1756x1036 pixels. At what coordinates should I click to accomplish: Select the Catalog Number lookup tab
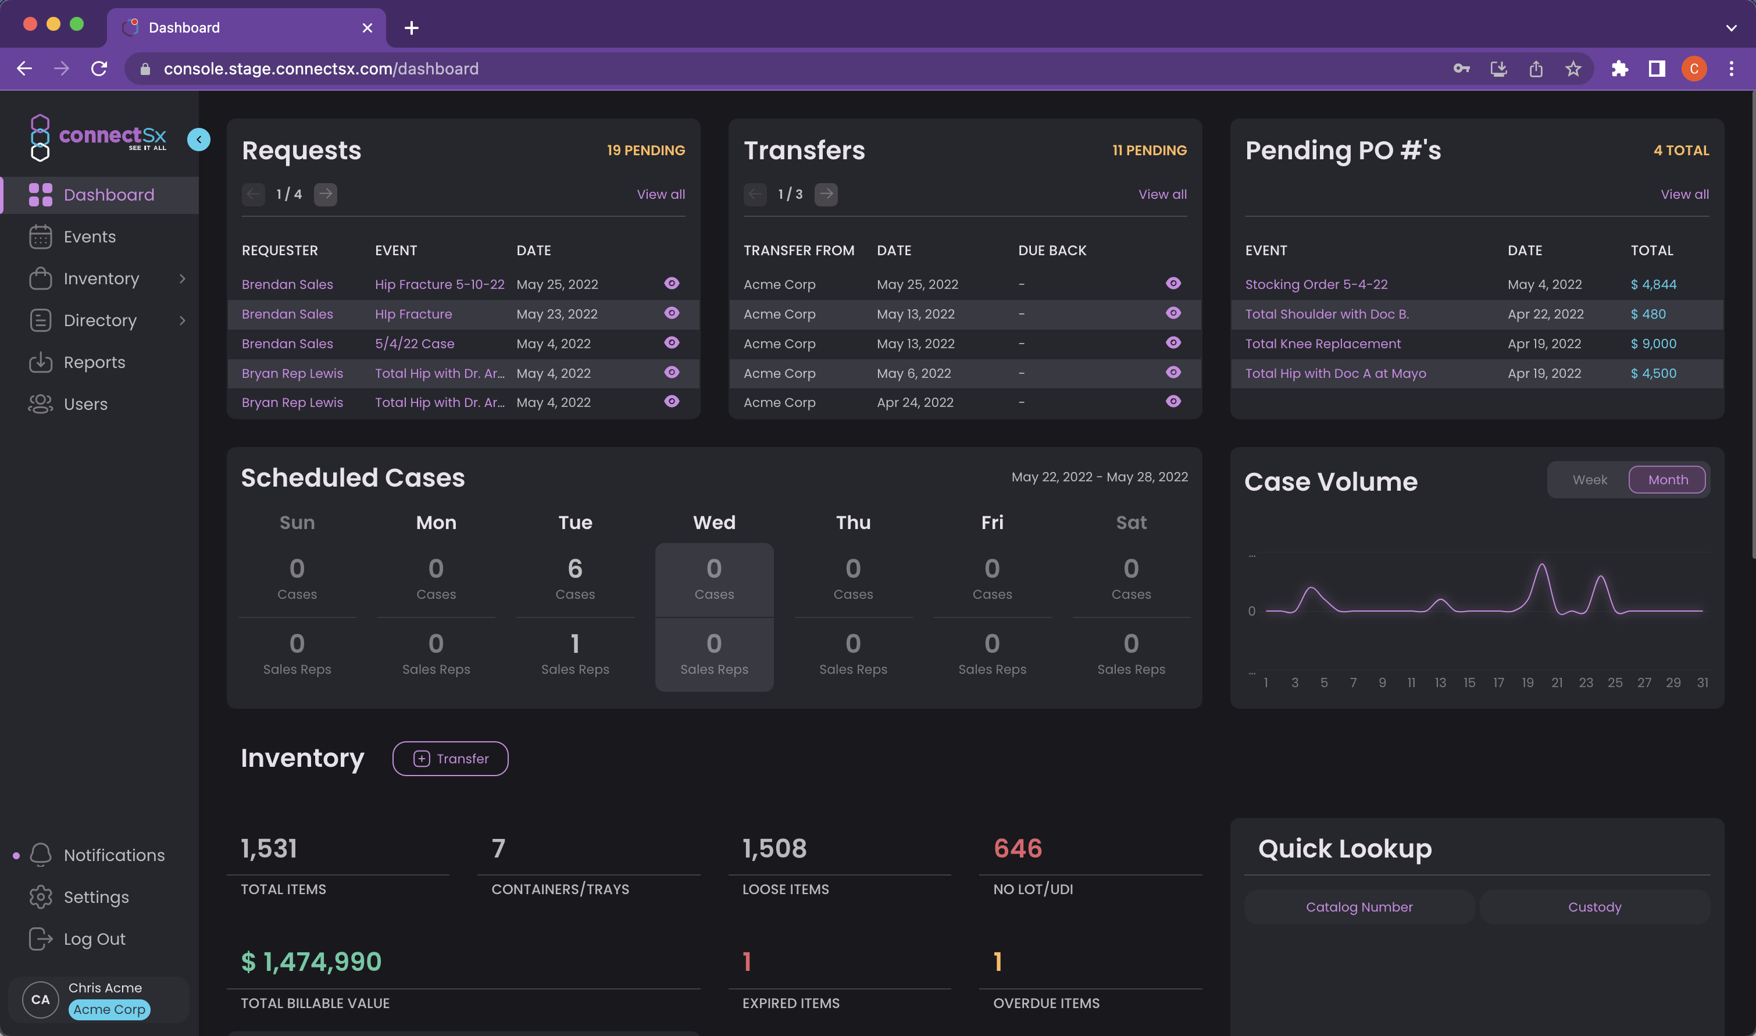1359,907
